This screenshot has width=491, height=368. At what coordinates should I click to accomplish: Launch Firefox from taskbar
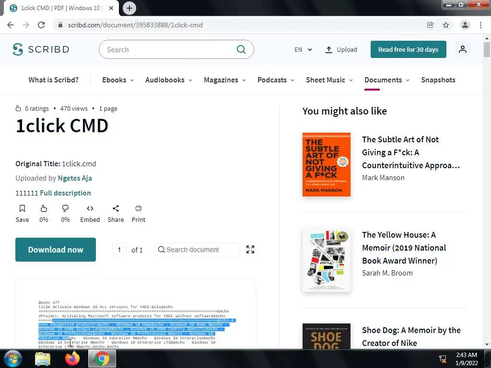[72, 358]
